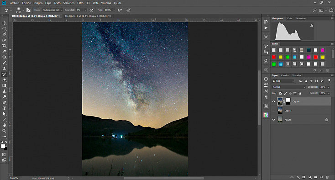Add a layer style with fx icon

[298, 177]
